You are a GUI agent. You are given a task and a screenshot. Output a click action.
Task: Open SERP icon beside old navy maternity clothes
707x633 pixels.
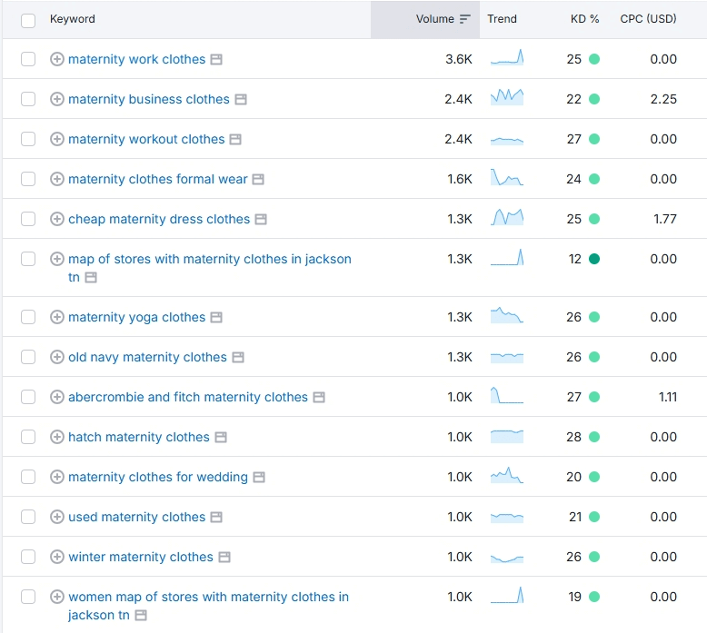pos(238,357)
